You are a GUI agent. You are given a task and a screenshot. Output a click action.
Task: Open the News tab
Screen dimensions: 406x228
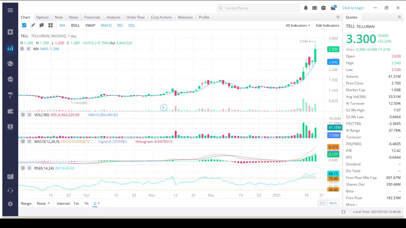click(73, 17)
